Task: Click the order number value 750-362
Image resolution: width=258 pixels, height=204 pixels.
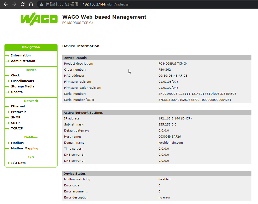Action: coord(164,70)
